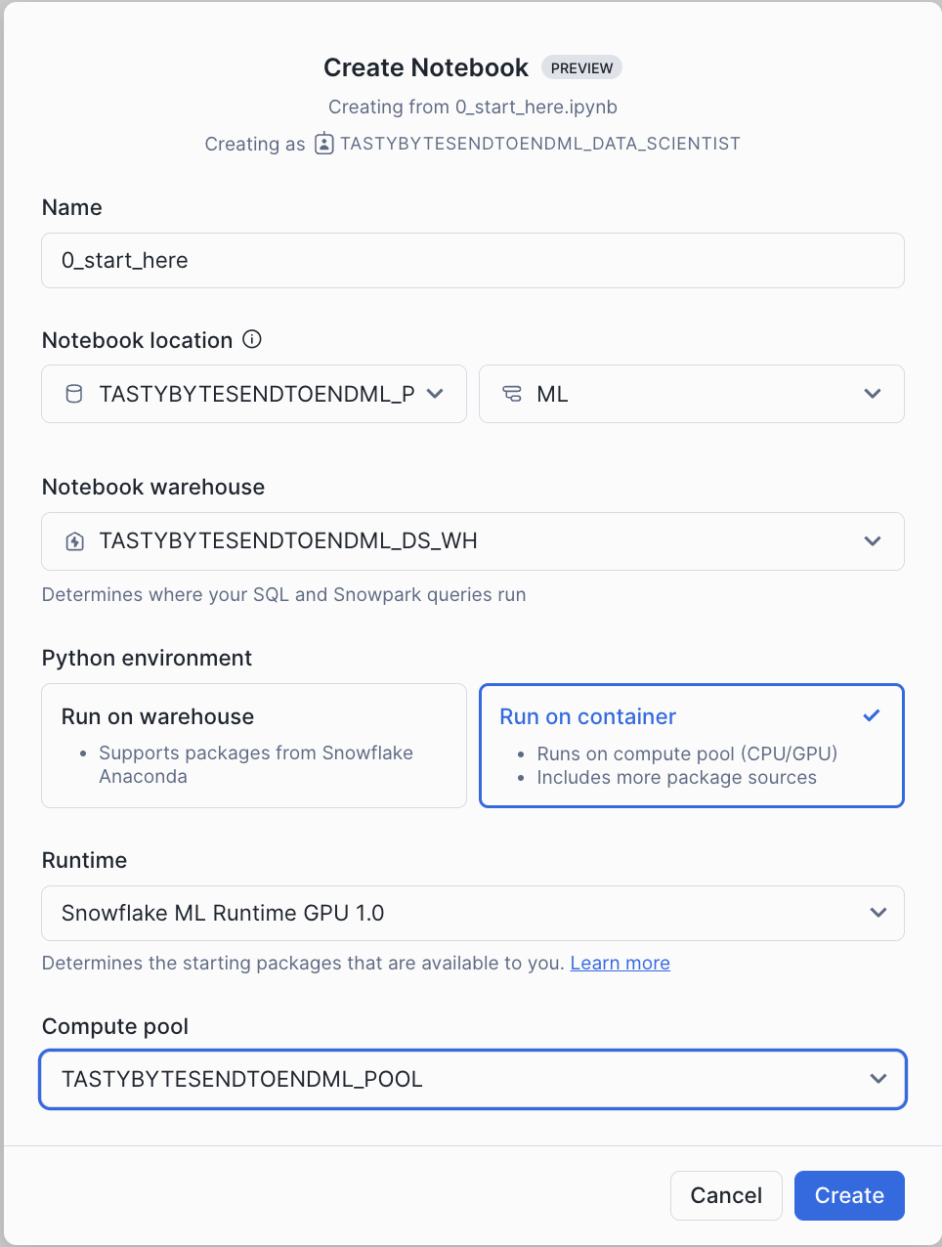Click the database cylinder icon
The height and width of the screenshot is (1247, 942).
tap(74, 394)
